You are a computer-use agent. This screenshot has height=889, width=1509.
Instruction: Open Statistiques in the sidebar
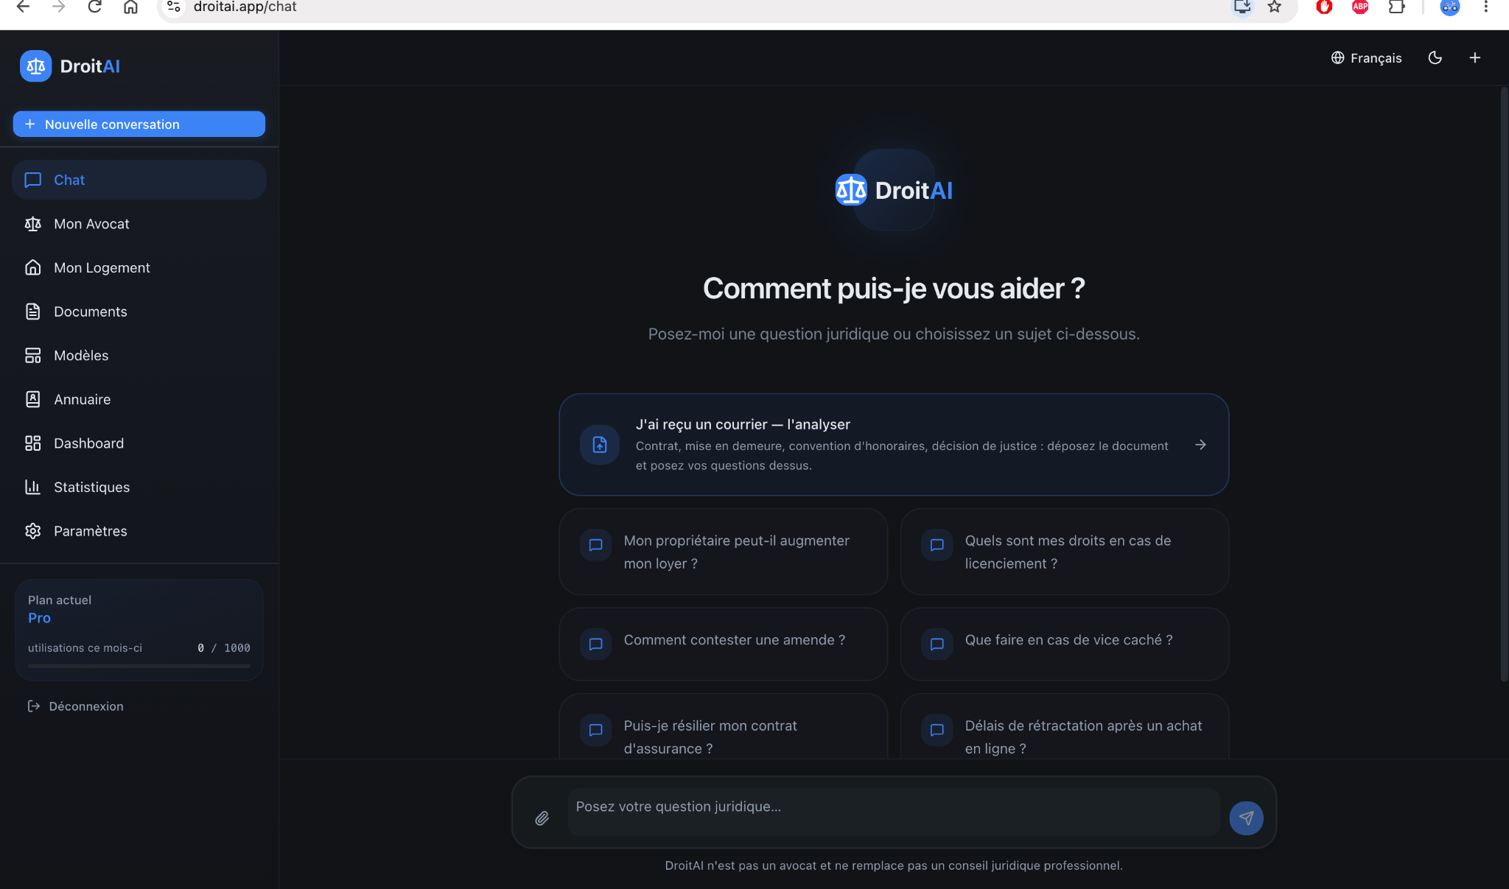point(139,487)
